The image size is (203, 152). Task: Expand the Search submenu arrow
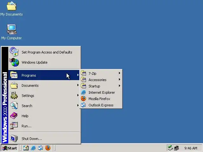(x=78, y=105)
